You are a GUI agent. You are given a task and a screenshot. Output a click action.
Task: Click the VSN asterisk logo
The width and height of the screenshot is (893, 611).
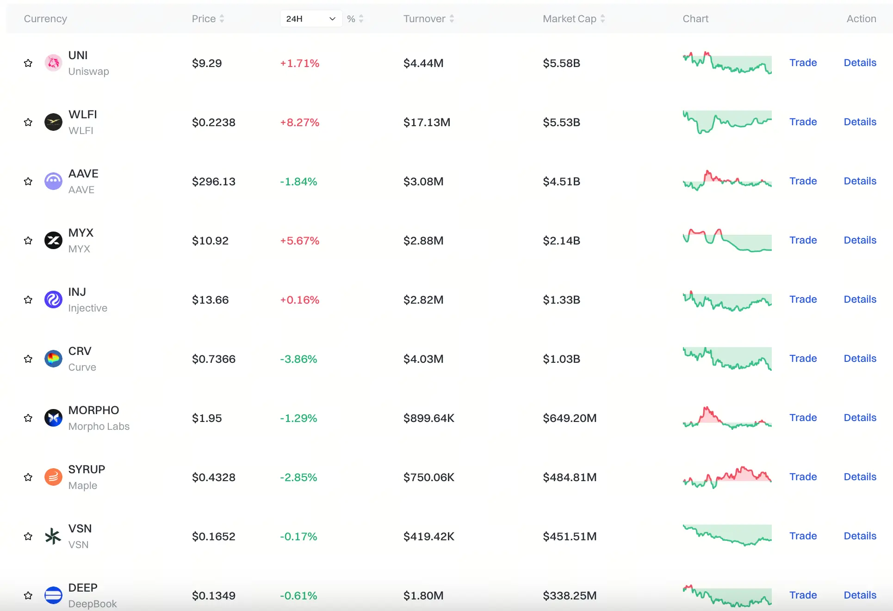coord(53,536)
